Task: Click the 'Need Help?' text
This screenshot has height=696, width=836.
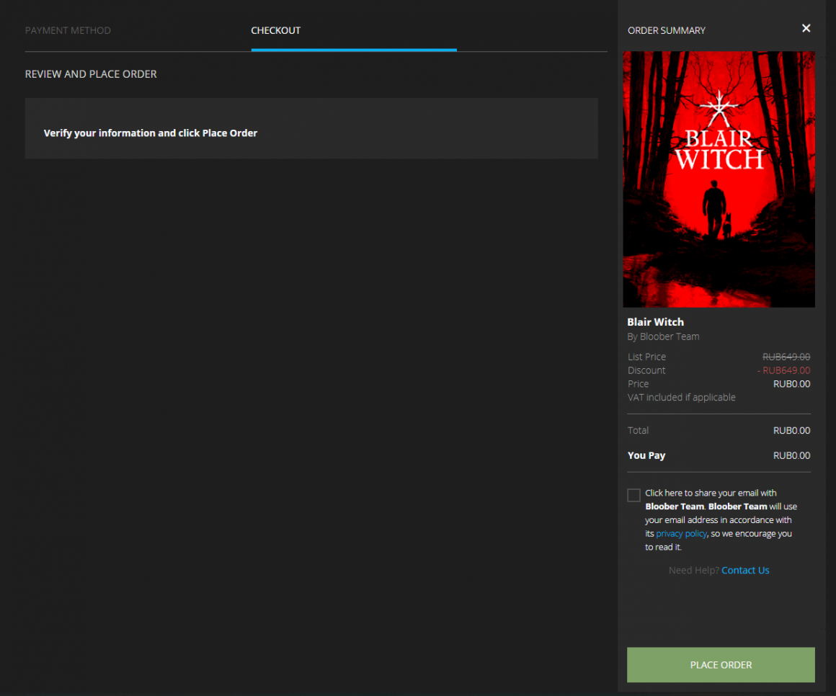Action: [x=693, y=571]
